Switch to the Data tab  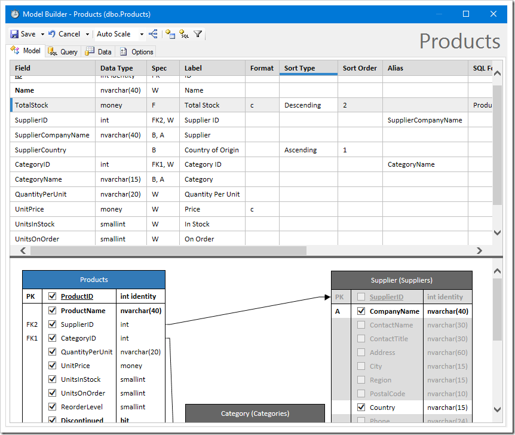(99, 51)
